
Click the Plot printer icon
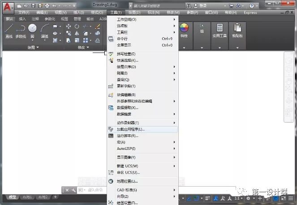[47, 6]
